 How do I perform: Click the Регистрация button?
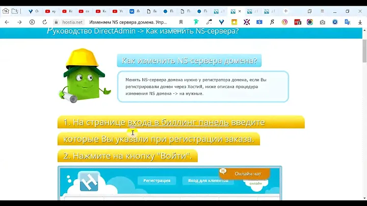[x=156, y=181]
